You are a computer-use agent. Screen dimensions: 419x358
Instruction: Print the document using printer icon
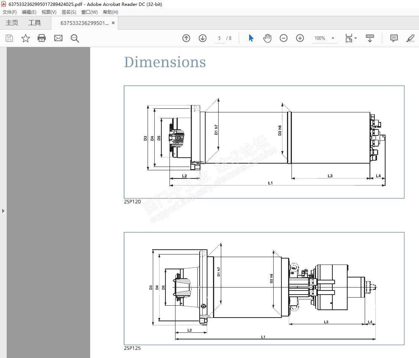42,38
